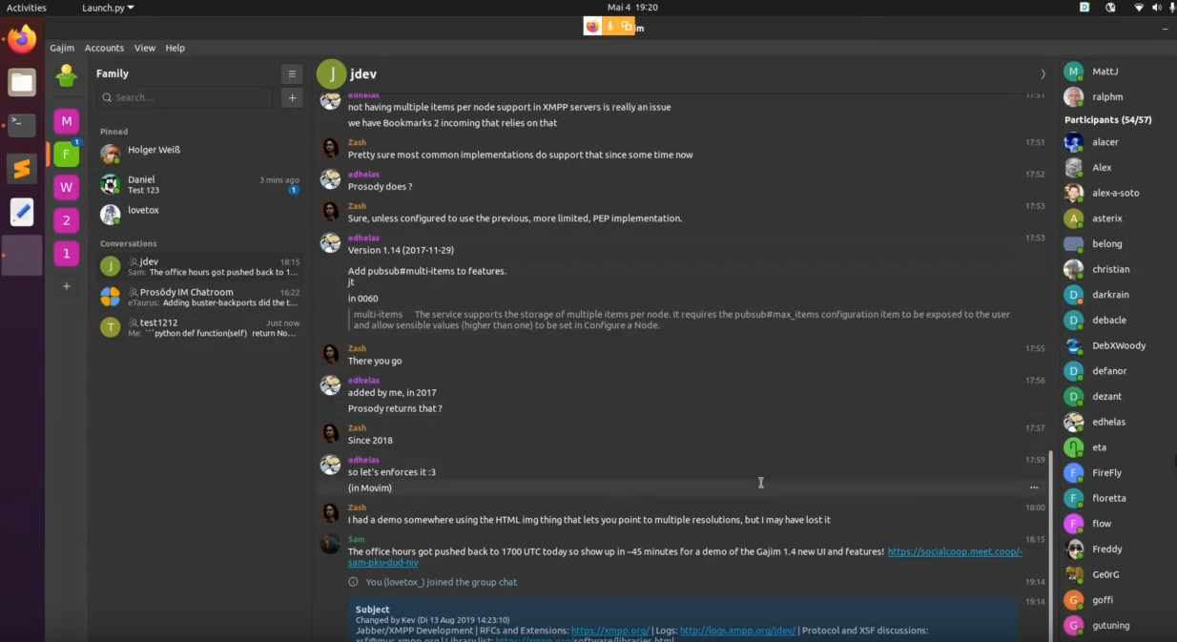This screenshot has height=642, width=1177.
Task: Open pinned chat with Holger Weiß
Action: [199, 153]
